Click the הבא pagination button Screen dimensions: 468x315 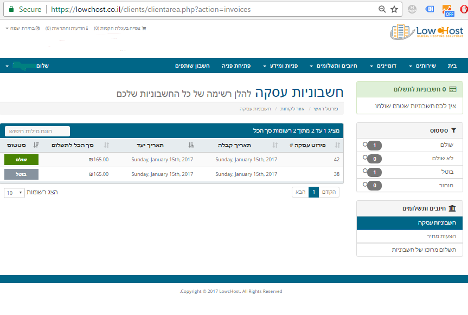[300, 192]
